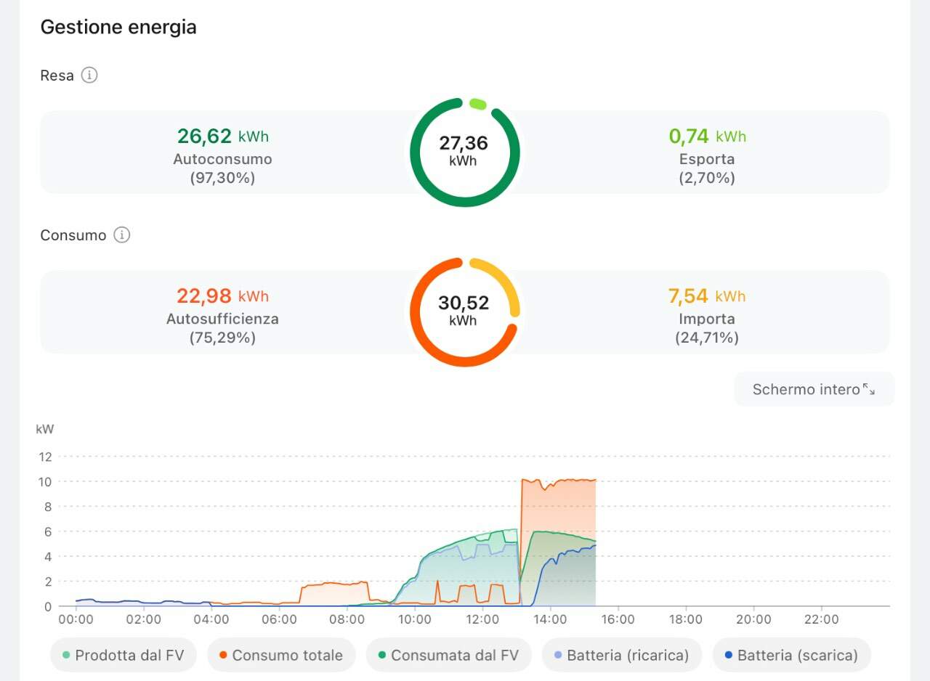Toggle the Batteria (ricarica) legend item
Viewport: 930px width, 681px height.
622,655
